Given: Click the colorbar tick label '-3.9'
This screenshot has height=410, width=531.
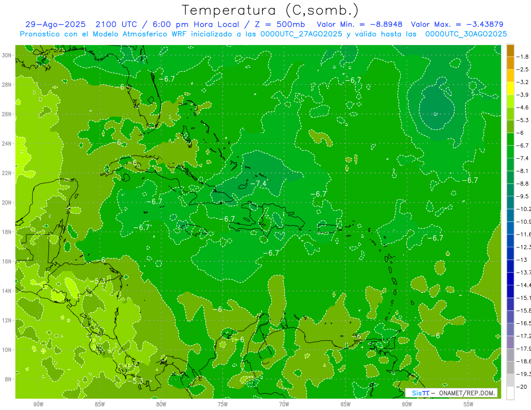Looking at the screenshot, I should [x=523, y=95].
